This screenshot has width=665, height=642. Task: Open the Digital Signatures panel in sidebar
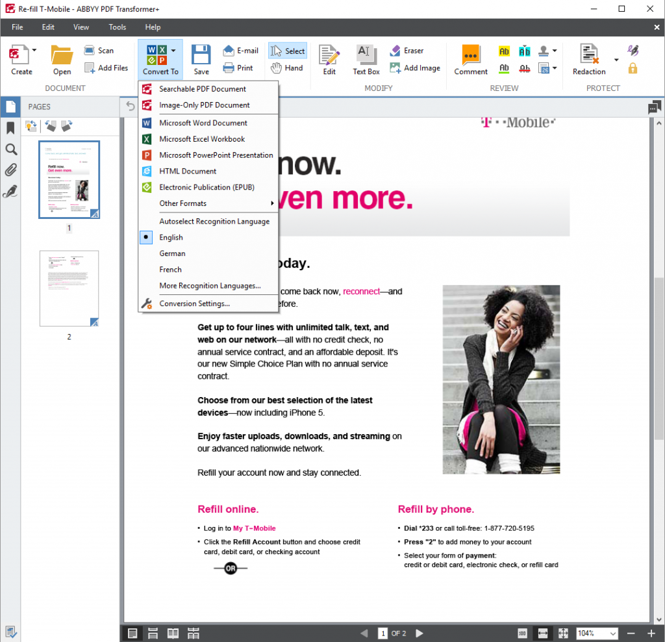[x=10, y=192]
